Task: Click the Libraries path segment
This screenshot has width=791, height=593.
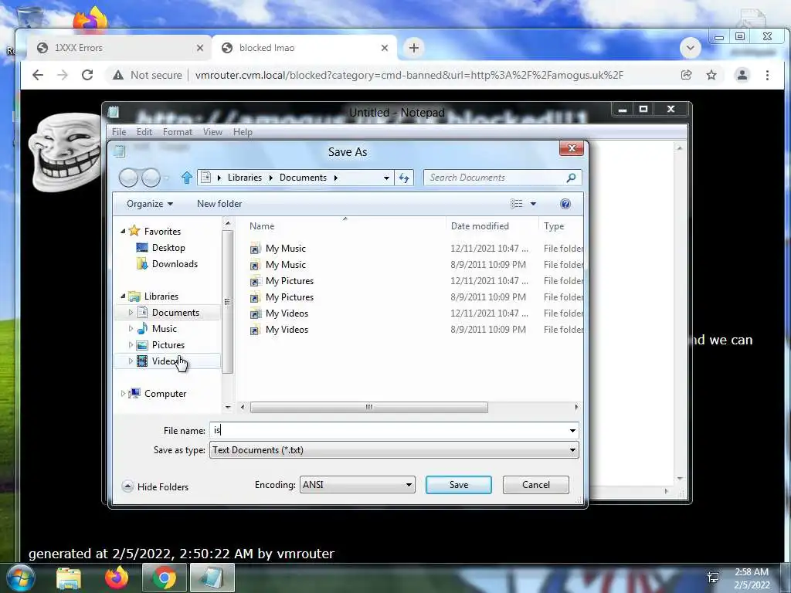Action: coord(245,178)
